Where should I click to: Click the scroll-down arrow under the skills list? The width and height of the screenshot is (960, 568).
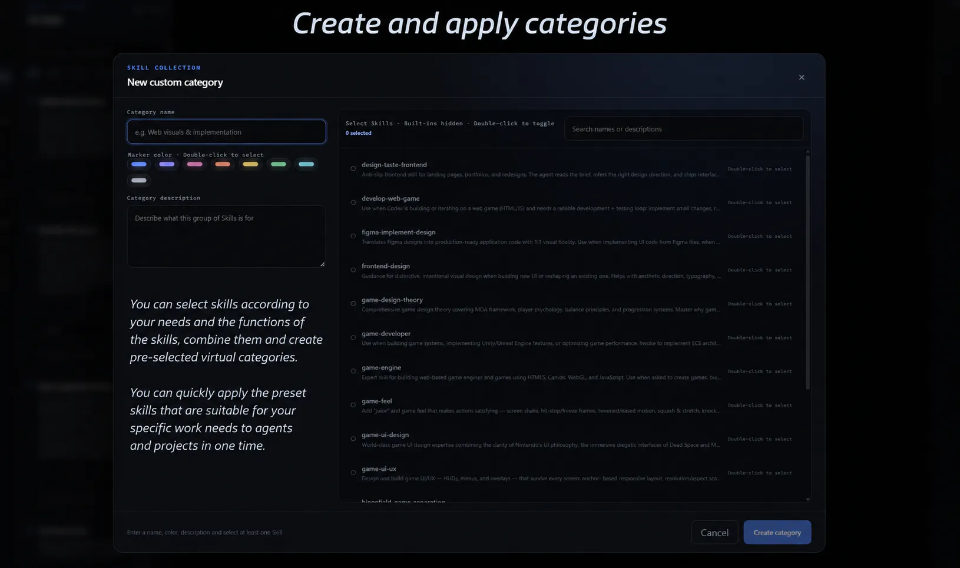pyautogui.click(x=807, y=499)
